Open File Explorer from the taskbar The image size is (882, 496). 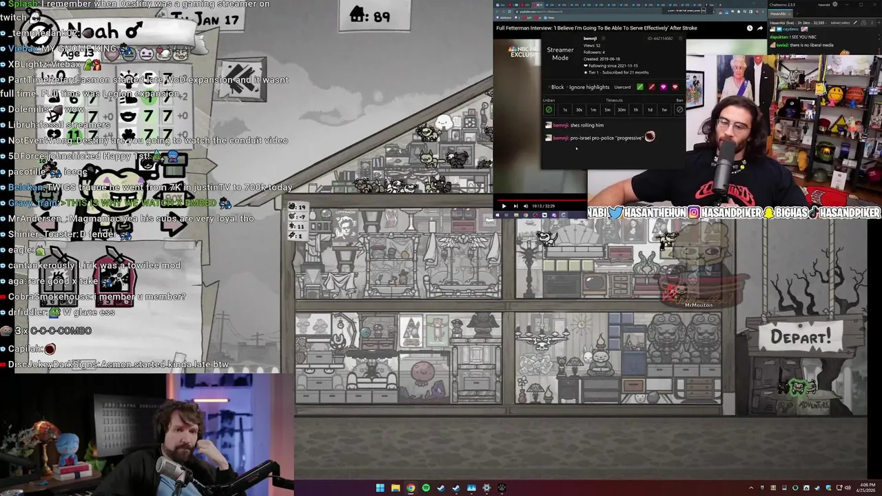[x=396, y=488]
